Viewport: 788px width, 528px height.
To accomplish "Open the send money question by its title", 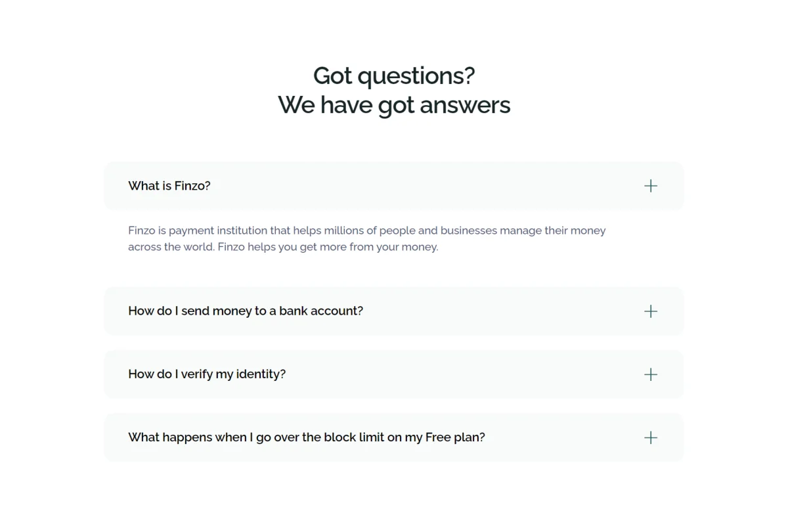I will point(246,311).
